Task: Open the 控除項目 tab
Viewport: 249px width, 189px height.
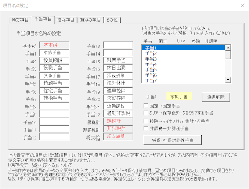Action: pos(66,20)
